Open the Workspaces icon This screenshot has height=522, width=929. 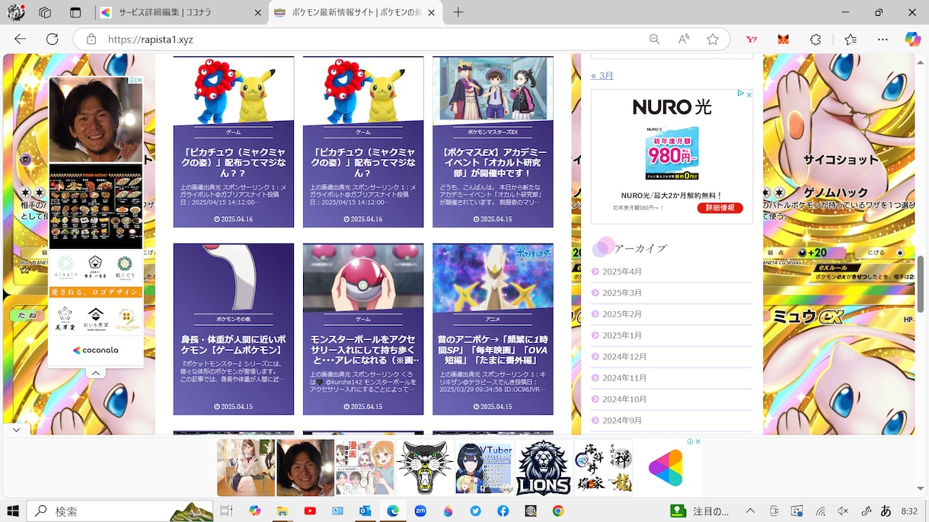pos(45,12)
